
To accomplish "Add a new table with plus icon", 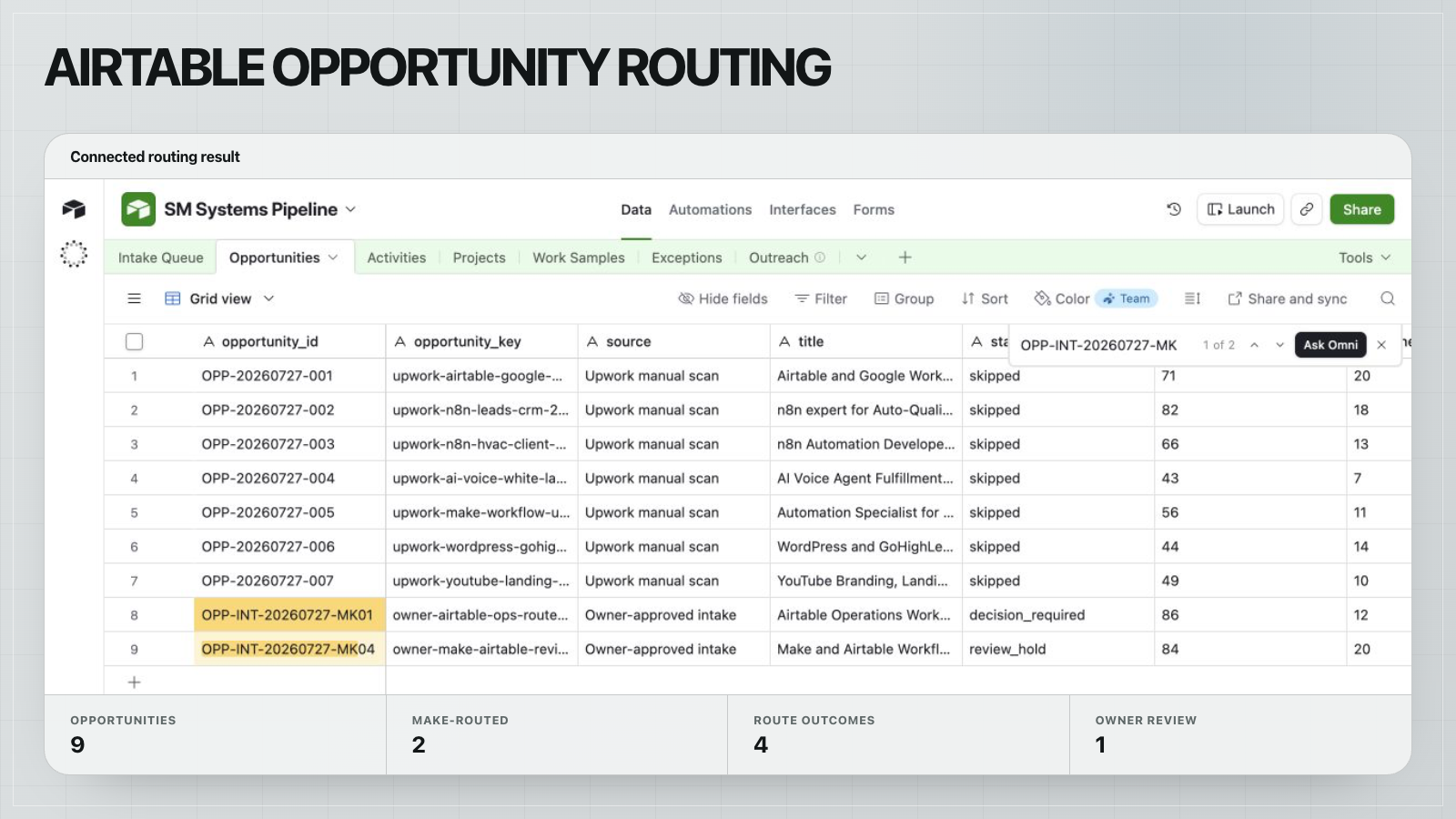I will 905,258.
